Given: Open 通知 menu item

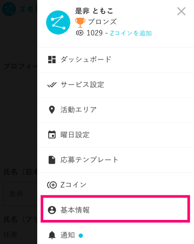Looking at the screenshot, I should coord(115,234).
